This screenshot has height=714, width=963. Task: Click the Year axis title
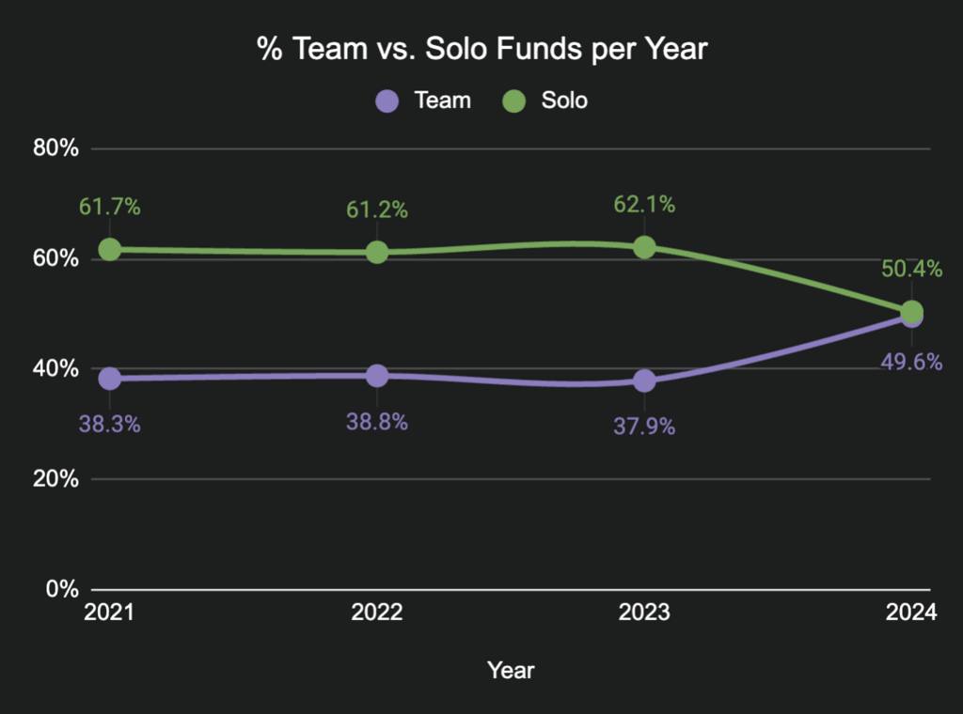pyautogui.click(x=511, y=670)
